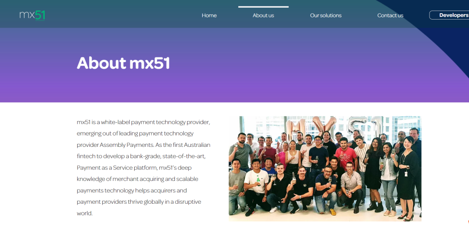Click the line 'payment providers thrive globally'
The image size is (469, 231).
point(139,202)
